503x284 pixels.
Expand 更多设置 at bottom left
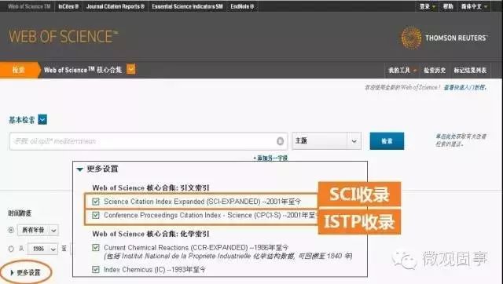[x=25, y=273]
